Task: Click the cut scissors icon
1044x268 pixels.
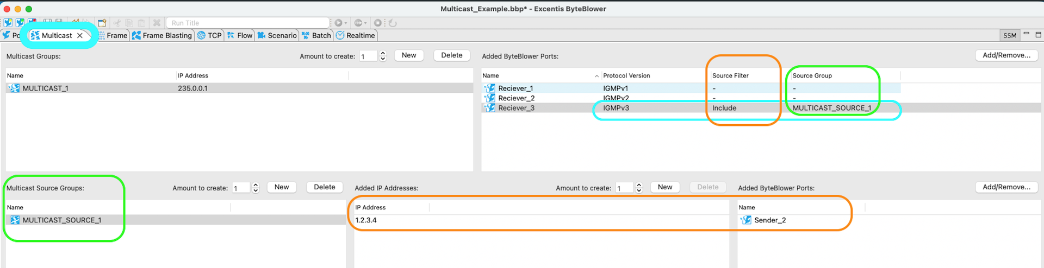Action: 117,23
